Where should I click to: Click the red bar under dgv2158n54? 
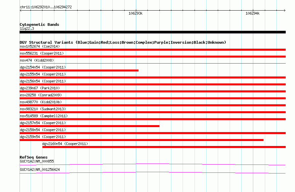point(152,133)
